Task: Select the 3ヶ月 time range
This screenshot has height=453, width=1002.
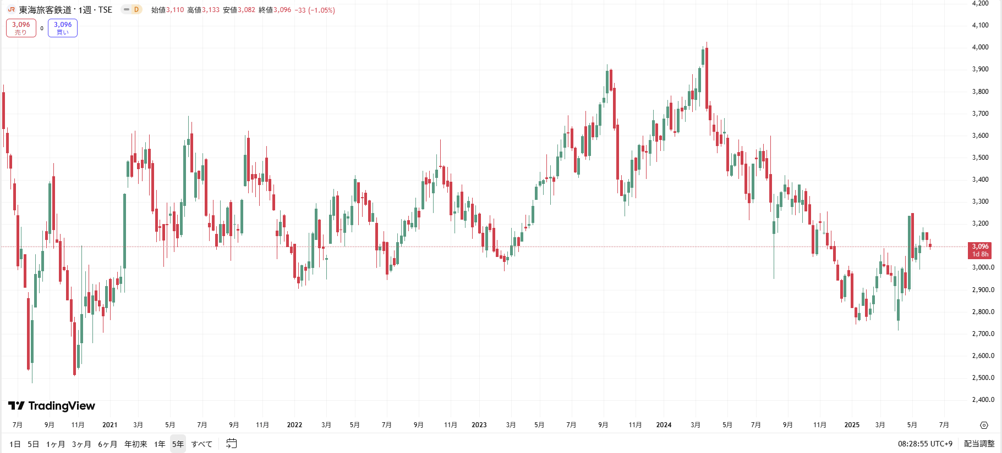Action: [x=81, y=444]
